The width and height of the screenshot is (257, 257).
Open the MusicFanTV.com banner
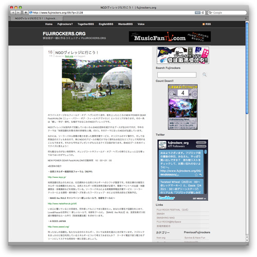point(170,36)
